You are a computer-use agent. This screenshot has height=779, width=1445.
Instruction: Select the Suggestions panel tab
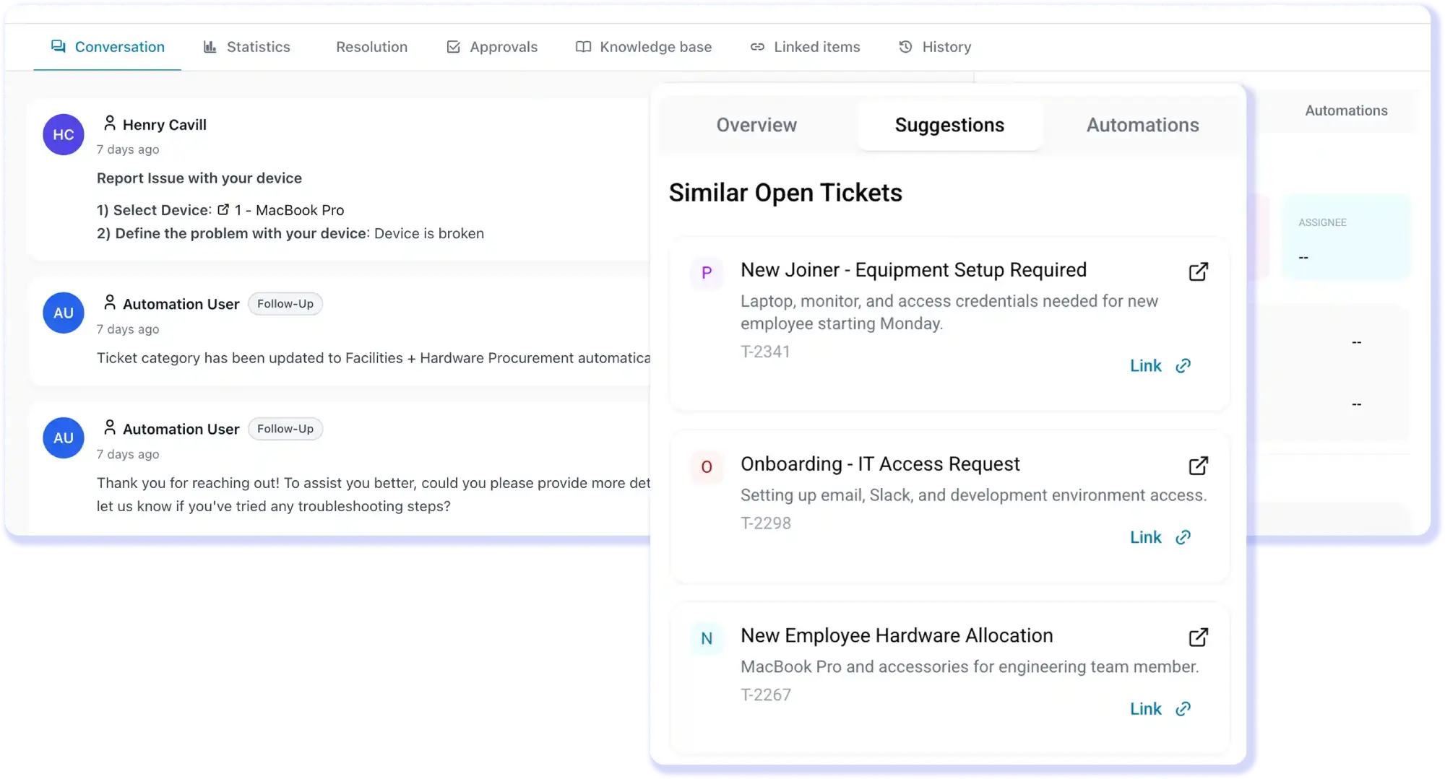(949, 125)
